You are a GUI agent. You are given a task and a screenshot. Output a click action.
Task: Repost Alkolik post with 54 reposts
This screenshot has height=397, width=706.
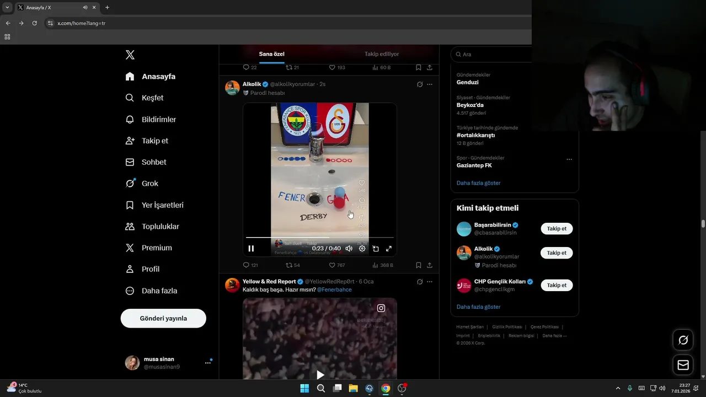[x=293, y=265]
